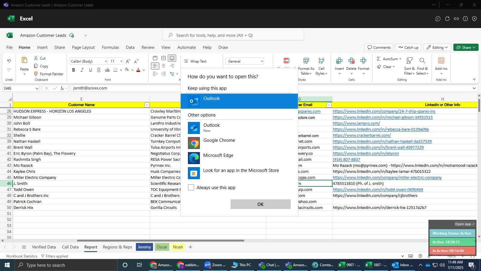Screen dimensions: 481x271
Task: Open This PC from taskbar
Action: [241, 265]
